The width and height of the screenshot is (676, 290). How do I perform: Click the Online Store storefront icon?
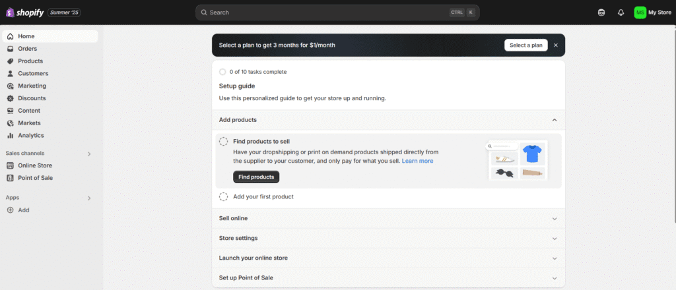click(x=11, y=165)
